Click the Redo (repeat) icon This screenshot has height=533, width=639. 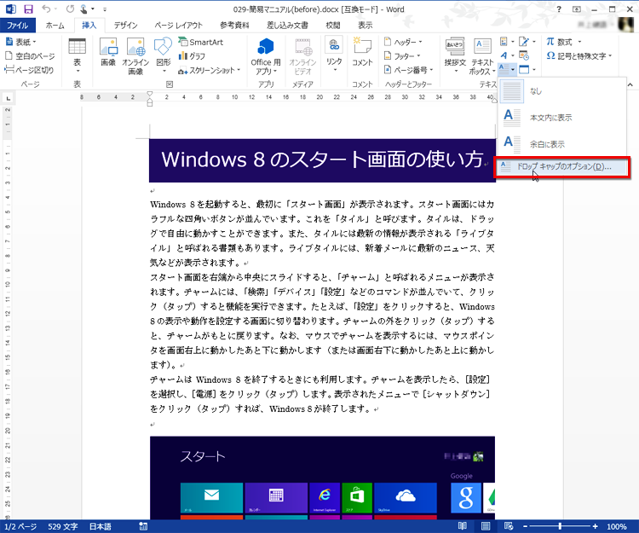[70, 9]
